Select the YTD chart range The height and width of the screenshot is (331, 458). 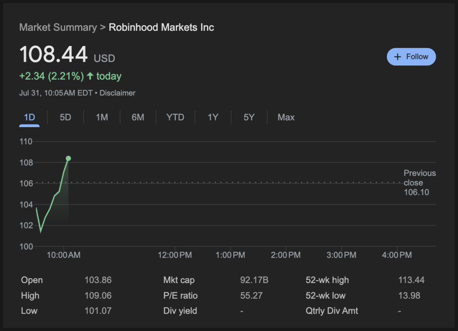(175, 118)
